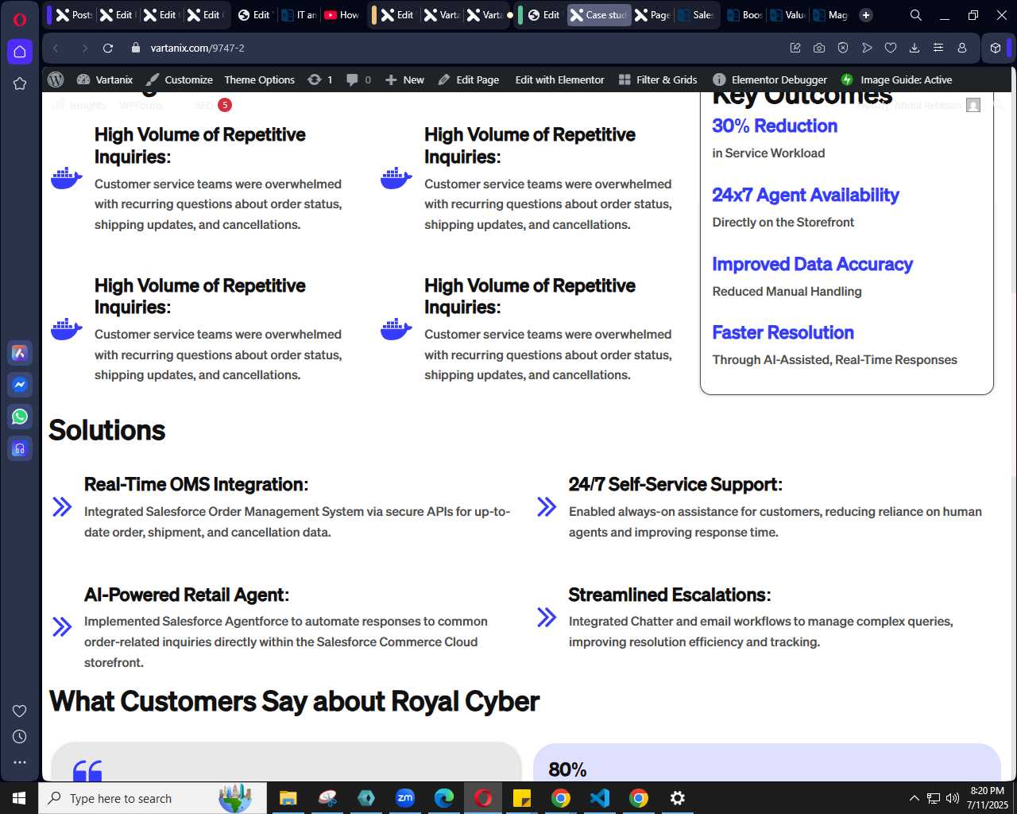
Task: Open the tab search magnifier icon
Action: click(916, 15)
